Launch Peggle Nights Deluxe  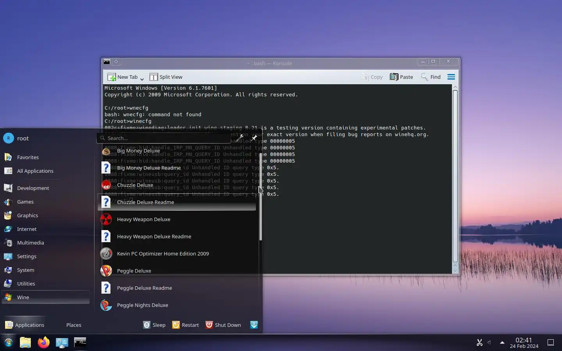point(178,305)
